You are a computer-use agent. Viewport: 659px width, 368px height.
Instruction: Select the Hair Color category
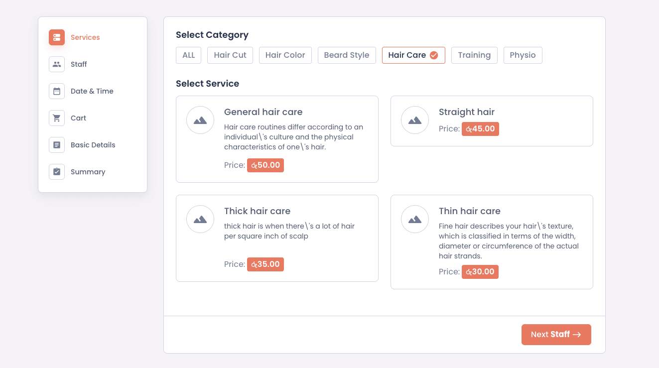click(x=285, y=55)
